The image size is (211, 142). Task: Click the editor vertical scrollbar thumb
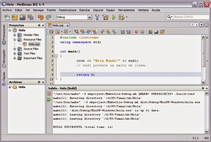[203, 53]
